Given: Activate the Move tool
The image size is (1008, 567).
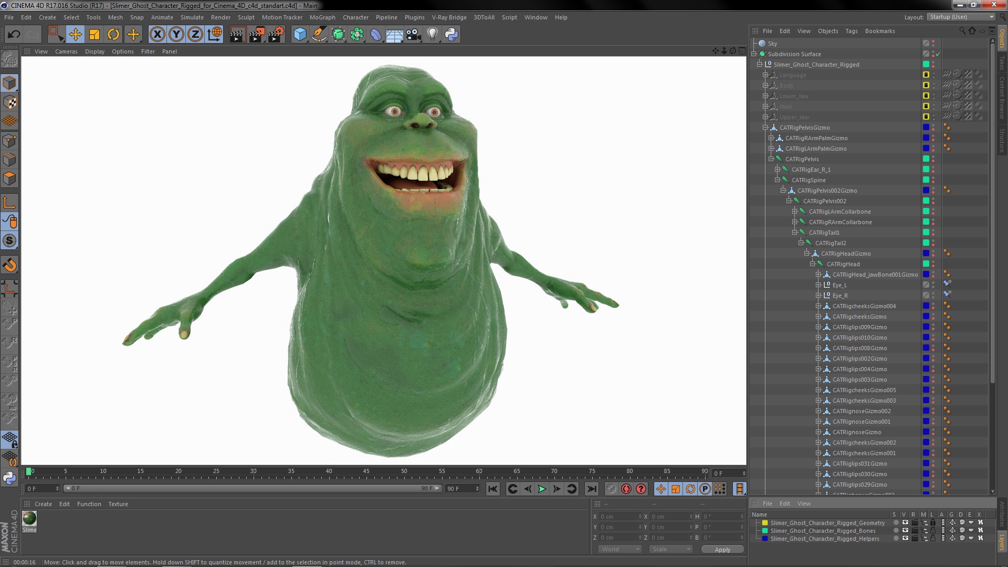Looking at the screenshot, I should [75, 35].
